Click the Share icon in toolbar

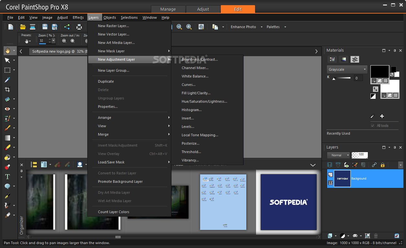click(x=67, y=27)
